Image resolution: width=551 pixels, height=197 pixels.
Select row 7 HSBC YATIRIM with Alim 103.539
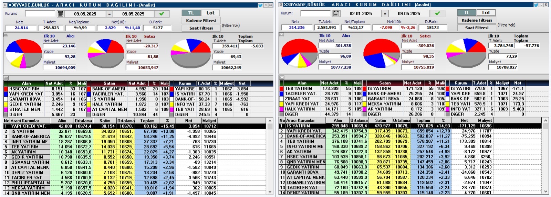410,157
